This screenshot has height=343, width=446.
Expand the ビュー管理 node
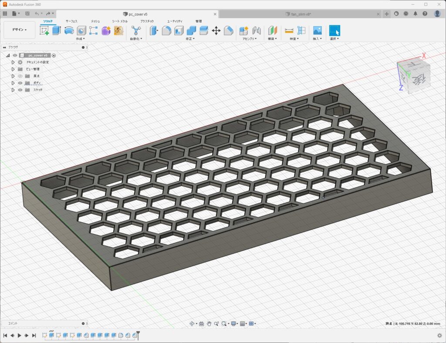[x=13, y=69]
